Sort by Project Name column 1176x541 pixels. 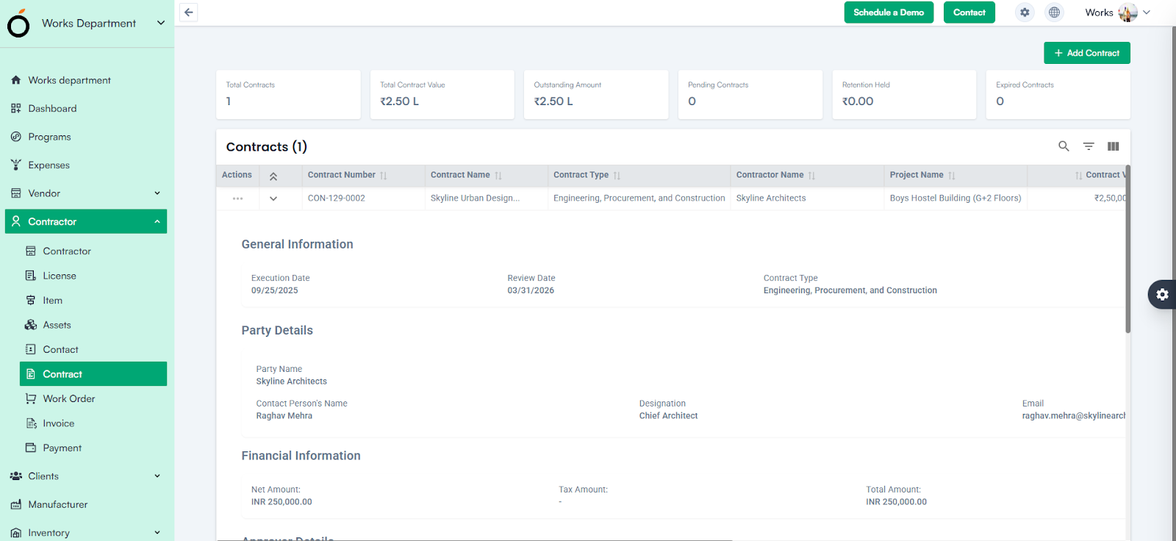pos(951,176)
